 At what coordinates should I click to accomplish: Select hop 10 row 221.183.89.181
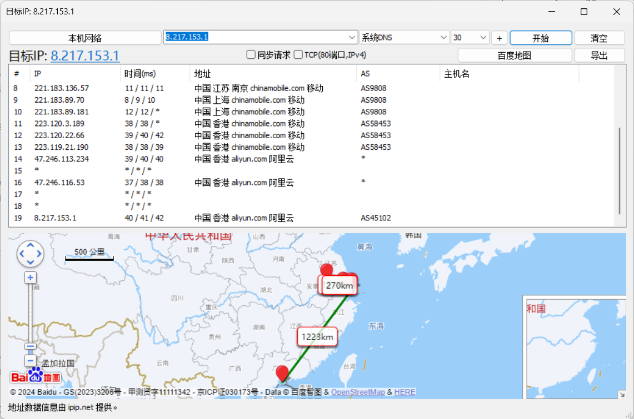coord(311,112)
